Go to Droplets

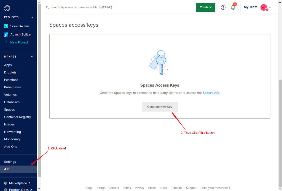pos(10,72)
